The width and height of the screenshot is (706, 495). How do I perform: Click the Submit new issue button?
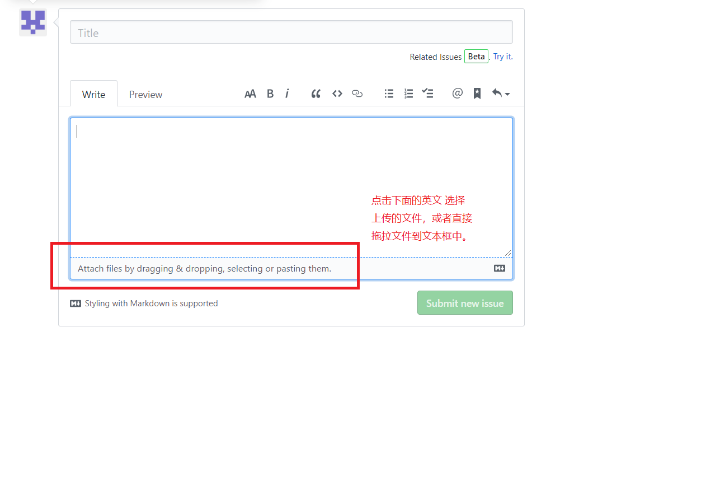click(x=465, y=302)
